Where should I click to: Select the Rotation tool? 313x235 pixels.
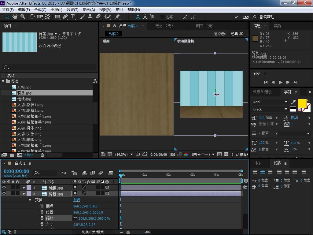click(32, 17)
